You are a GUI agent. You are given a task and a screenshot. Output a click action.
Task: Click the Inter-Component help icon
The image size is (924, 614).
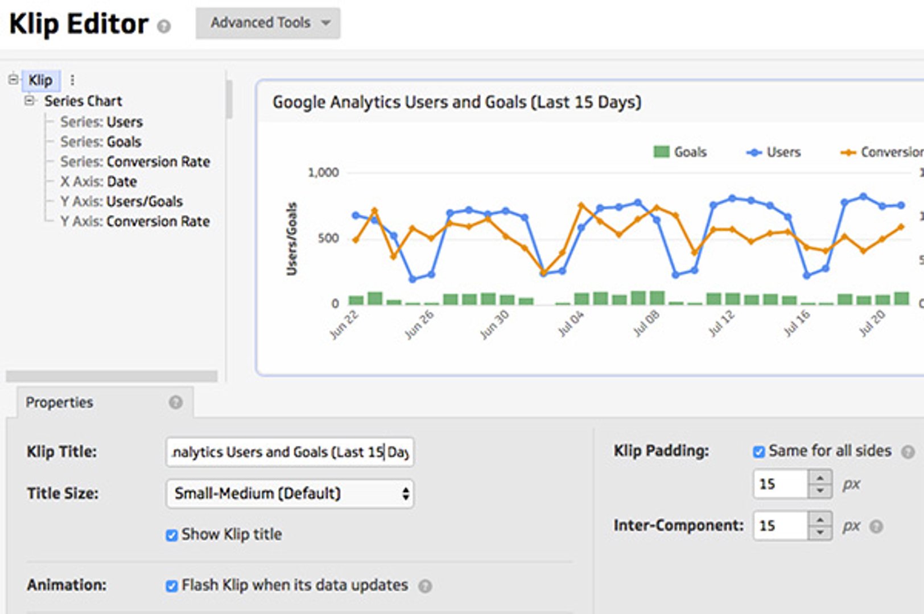tap(876, 526)
